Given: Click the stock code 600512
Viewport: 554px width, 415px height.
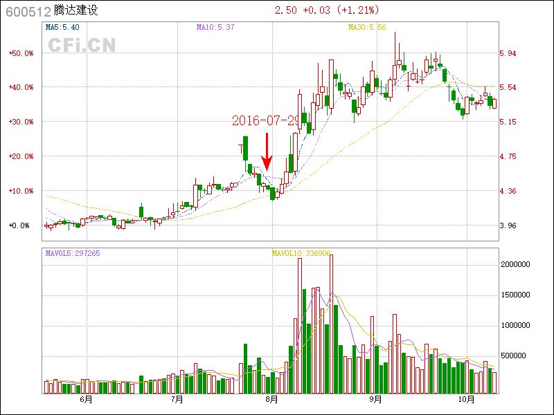Looking at the screenshot, I should click(28, 12).
